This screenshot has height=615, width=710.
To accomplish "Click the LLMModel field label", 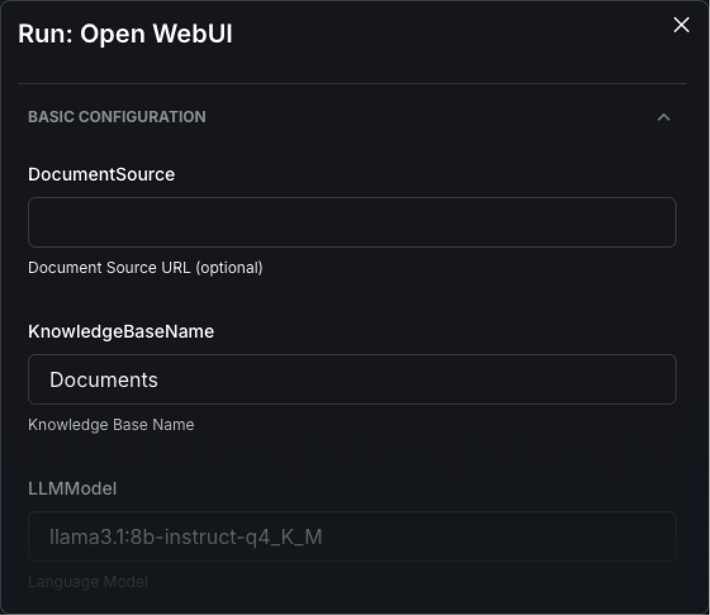I will point(72,488).
